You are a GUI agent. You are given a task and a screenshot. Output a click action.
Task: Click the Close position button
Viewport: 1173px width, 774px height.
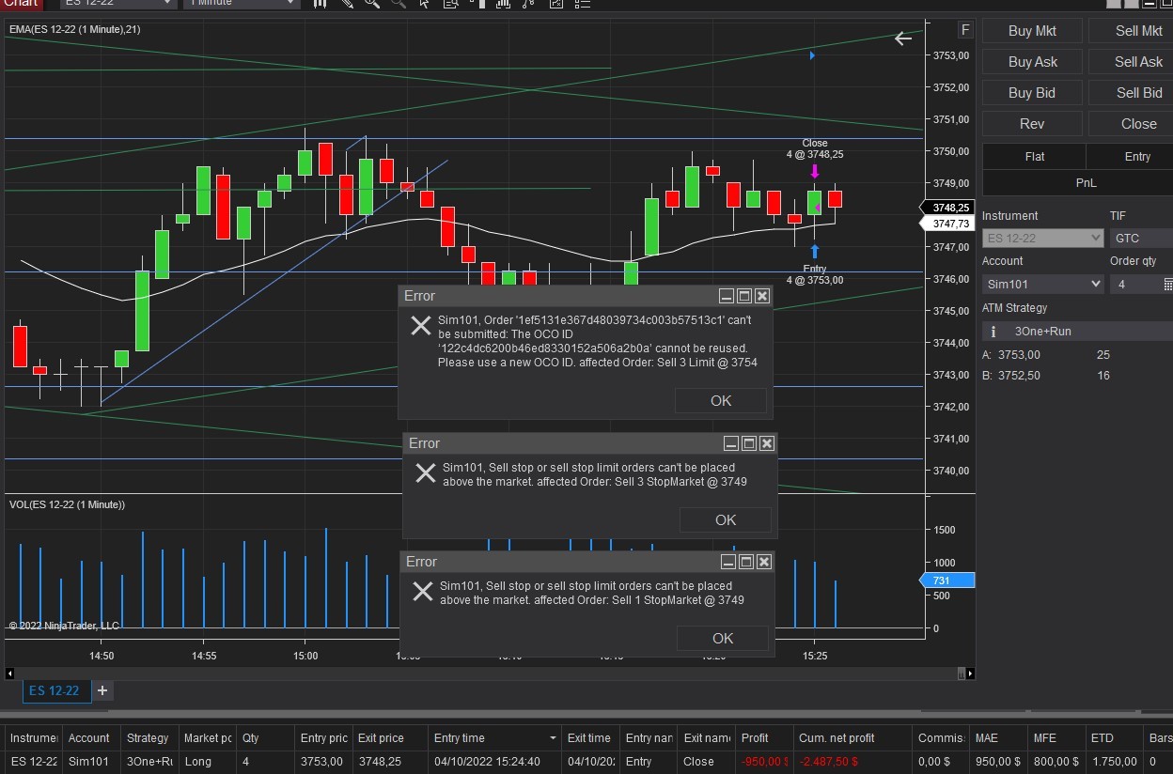1131,124
